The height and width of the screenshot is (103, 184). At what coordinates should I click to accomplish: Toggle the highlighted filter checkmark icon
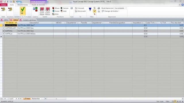point(95,11)
